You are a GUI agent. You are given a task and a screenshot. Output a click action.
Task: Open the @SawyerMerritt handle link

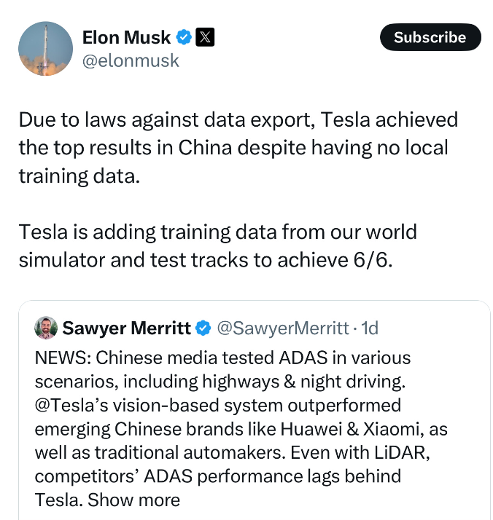pos(283,328)
